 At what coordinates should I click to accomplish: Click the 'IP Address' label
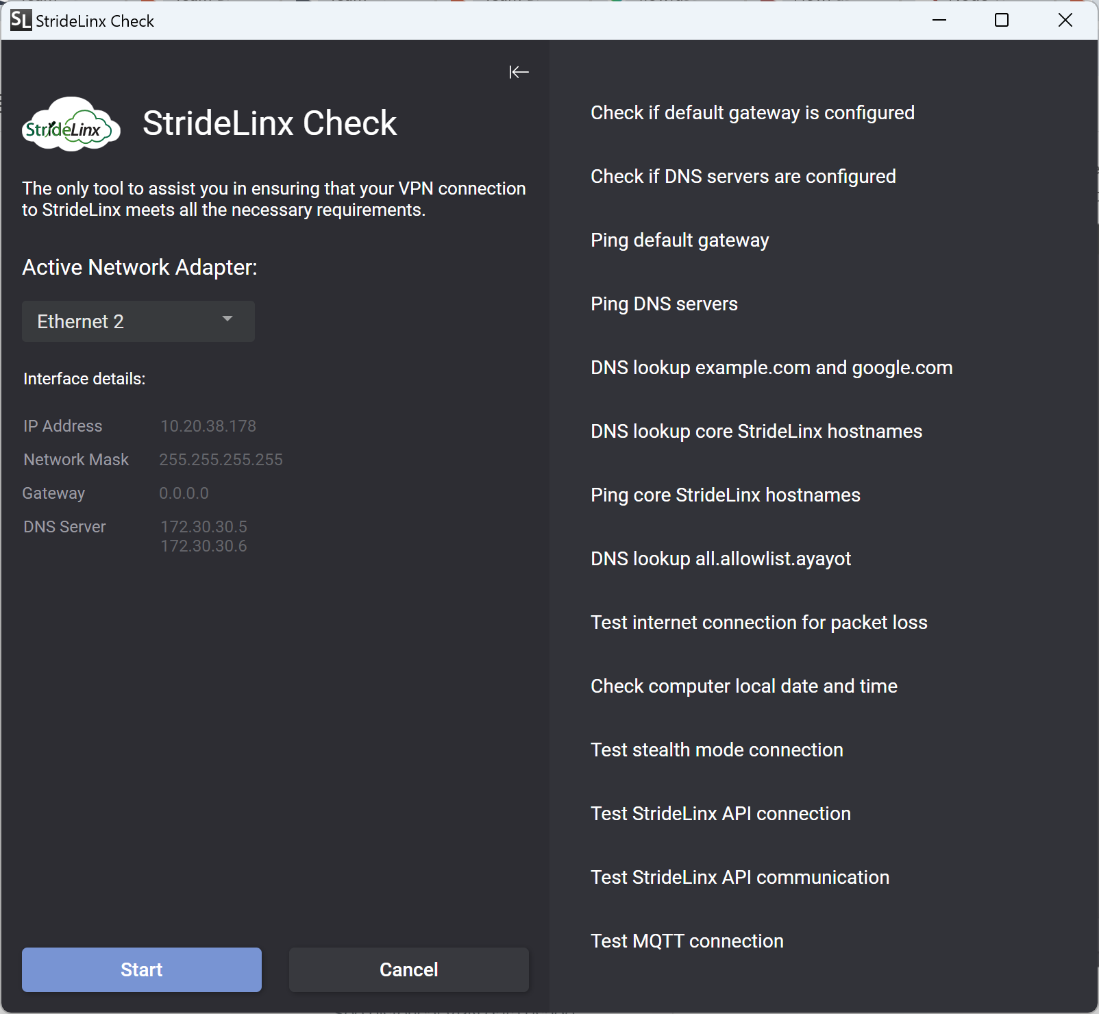[x=62, y=426]
